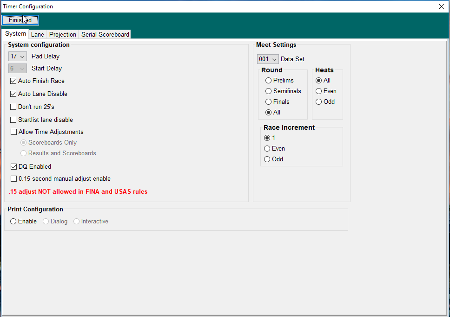The image size is (450, 317).
Task: Toggle the DQ Enabled checkbox
Action: coord(13,167)
